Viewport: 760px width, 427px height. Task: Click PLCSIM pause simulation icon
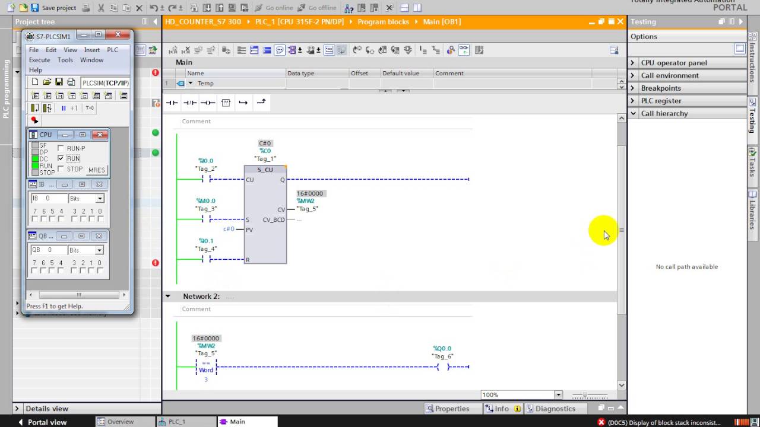pos(64,108)
